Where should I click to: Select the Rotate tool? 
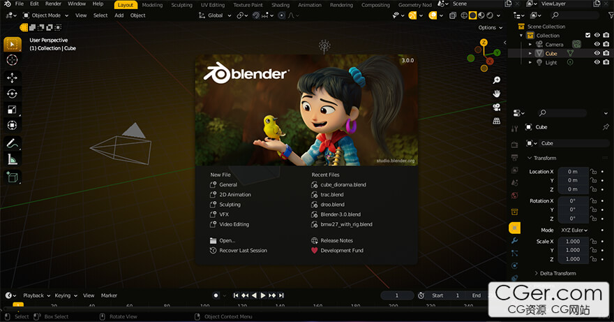(13, 94)
